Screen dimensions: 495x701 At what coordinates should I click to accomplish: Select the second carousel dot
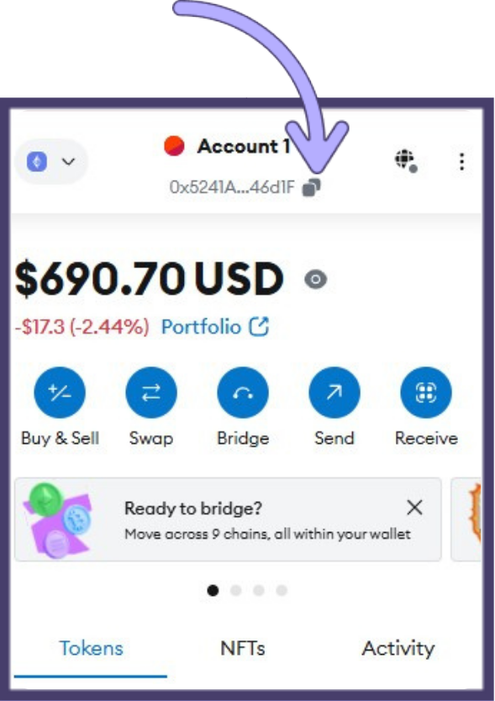235,591
